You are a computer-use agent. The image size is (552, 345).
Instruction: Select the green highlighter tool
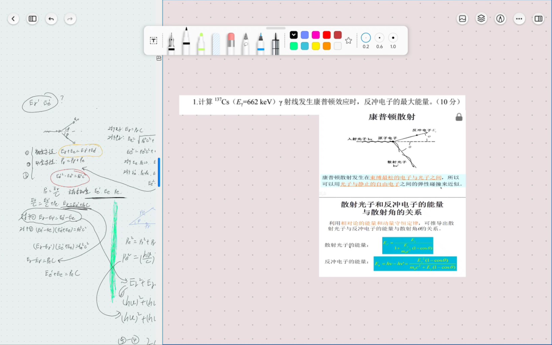(x=201, y=43)
